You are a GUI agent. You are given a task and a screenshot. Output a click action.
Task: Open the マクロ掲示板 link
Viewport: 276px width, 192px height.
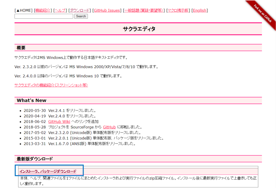click(x=178, y=11)
